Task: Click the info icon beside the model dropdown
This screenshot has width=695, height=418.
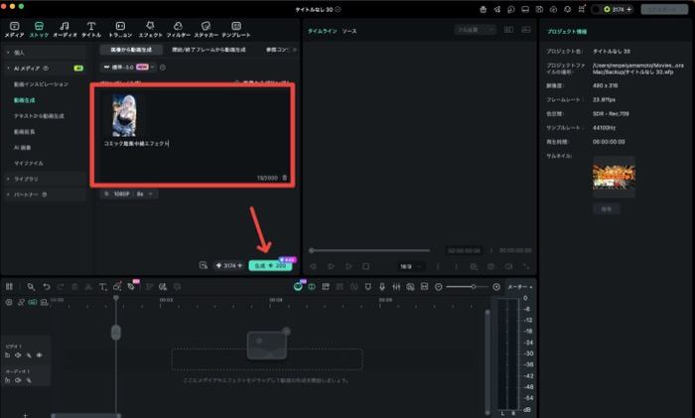Action: point(163,68)
